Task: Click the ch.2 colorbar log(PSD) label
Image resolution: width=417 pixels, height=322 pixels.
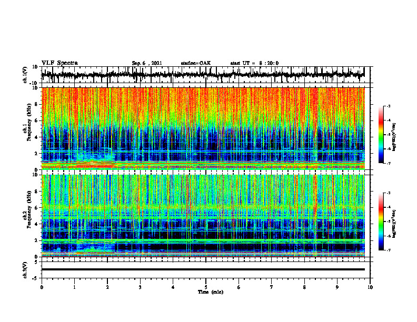Action: point(394,223)
